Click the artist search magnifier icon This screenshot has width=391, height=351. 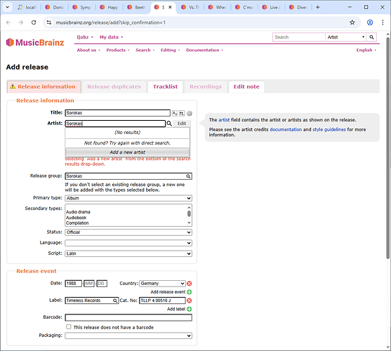coord(169,124)
